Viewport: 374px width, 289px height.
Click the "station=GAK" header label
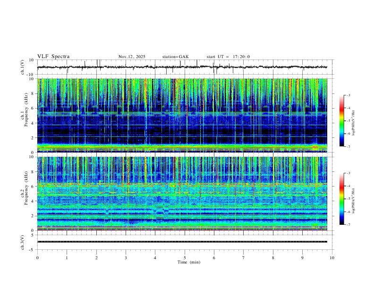pos(176,57)
